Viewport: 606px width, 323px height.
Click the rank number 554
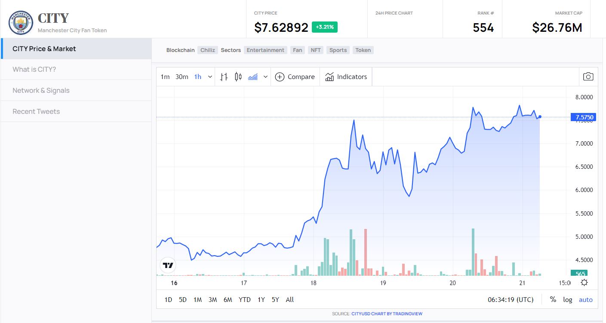483,27
